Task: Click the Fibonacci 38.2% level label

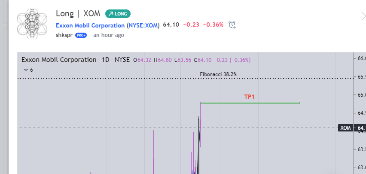Action: pyautogui.click(x=218, y=74)
